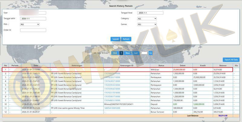Open the Games dropdown
Image resolution: width=242 pixels, height=122 pixels.
coord(147,24)
